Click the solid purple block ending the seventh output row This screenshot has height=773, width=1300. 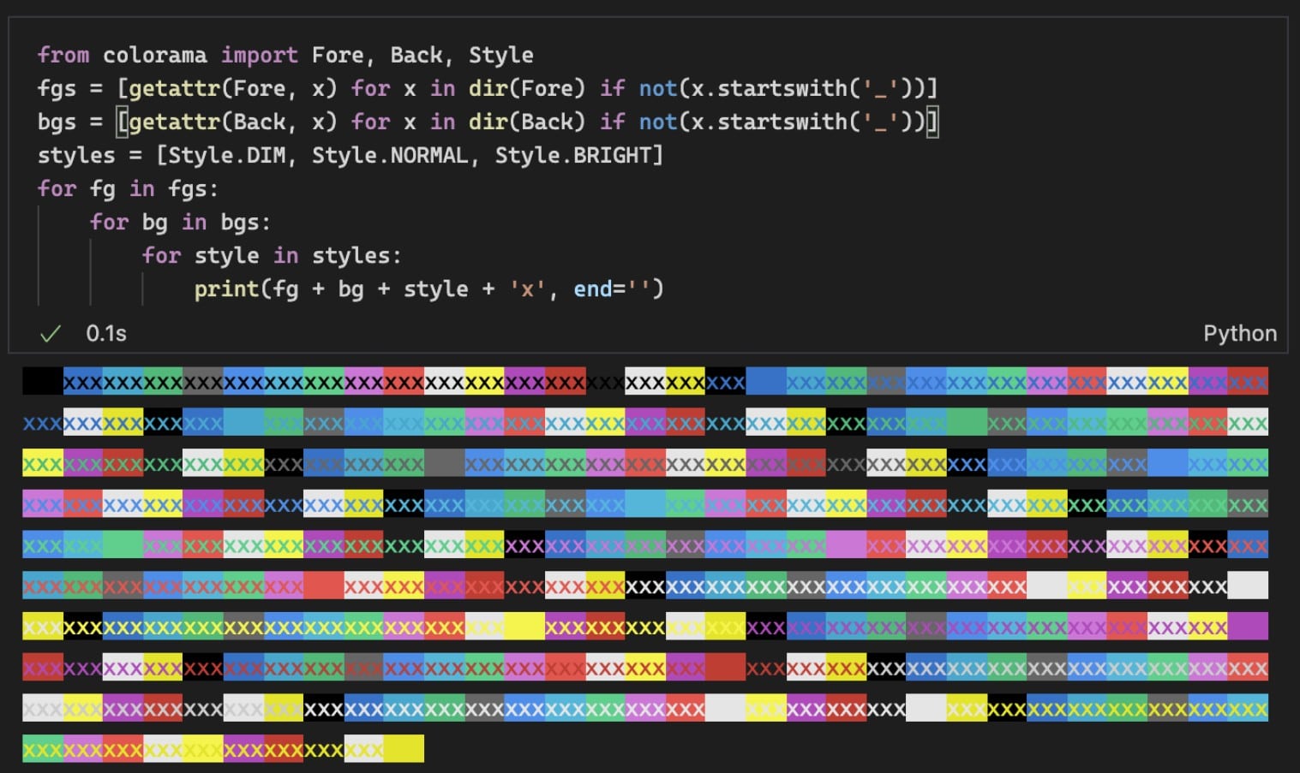click(1248, 627)
